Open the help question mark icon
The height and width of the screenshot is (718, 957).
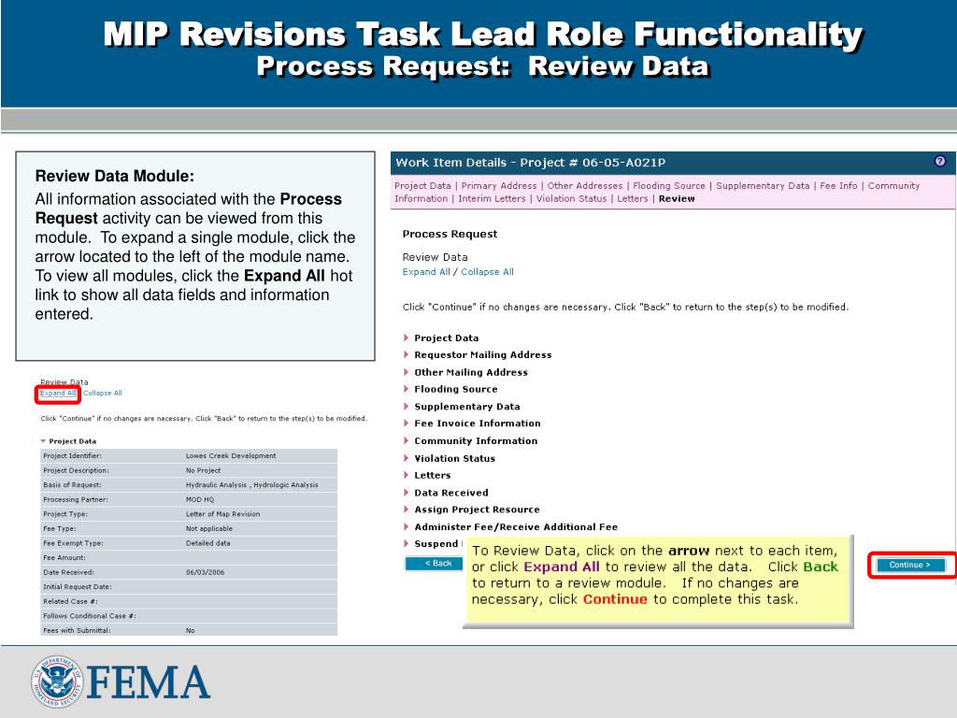coord(939,161)
